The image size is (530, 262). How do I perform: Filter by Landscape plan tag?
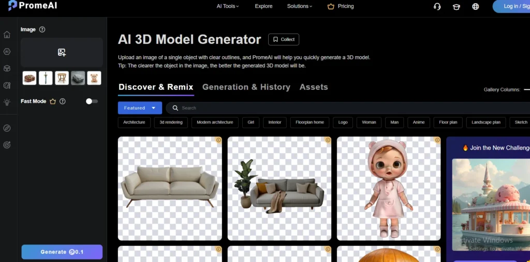486,122
